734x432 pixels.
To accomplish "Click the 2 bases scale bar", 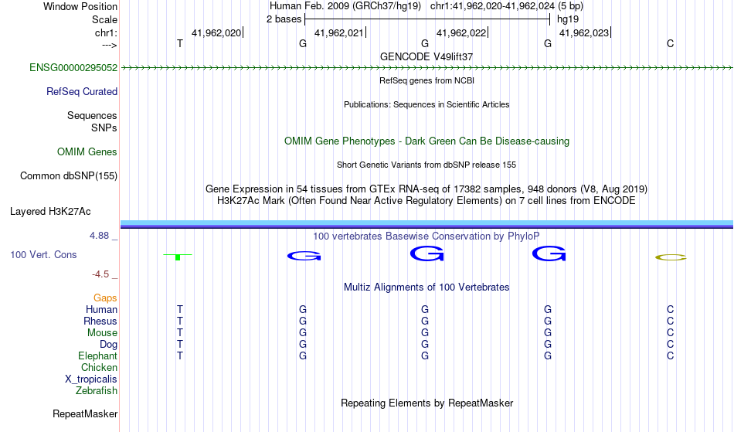I will [427, 19].
